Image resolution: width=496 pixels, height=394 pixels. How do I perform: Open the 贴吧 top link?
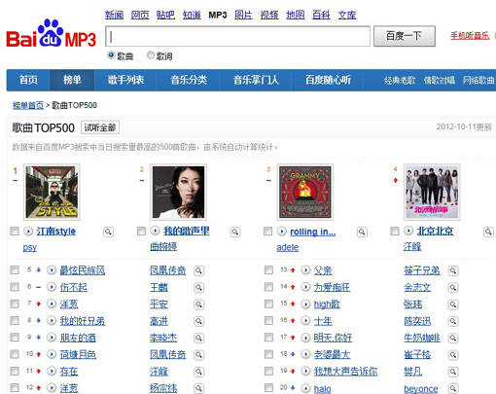click(x=165, y=15)
